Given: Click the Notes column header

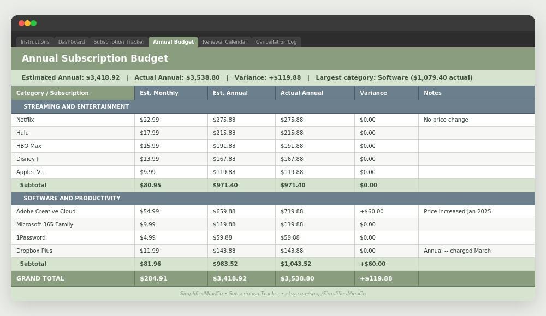Looking at the screenshot, I should click(x=477, y=93).
